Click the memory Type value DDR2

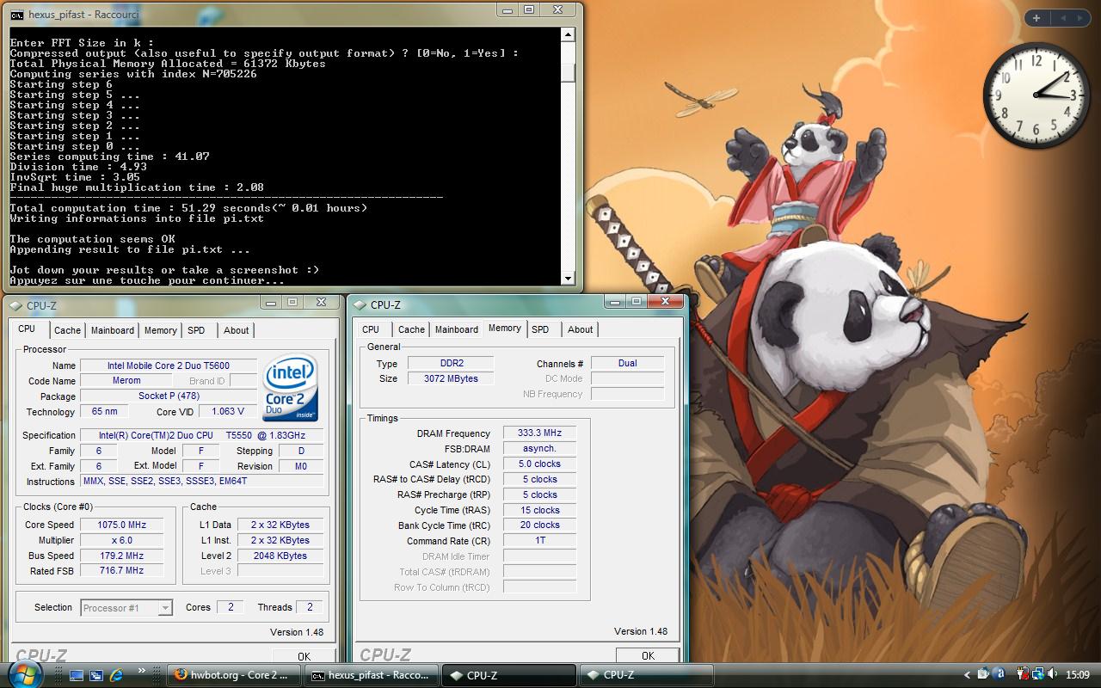coord(451,363)
